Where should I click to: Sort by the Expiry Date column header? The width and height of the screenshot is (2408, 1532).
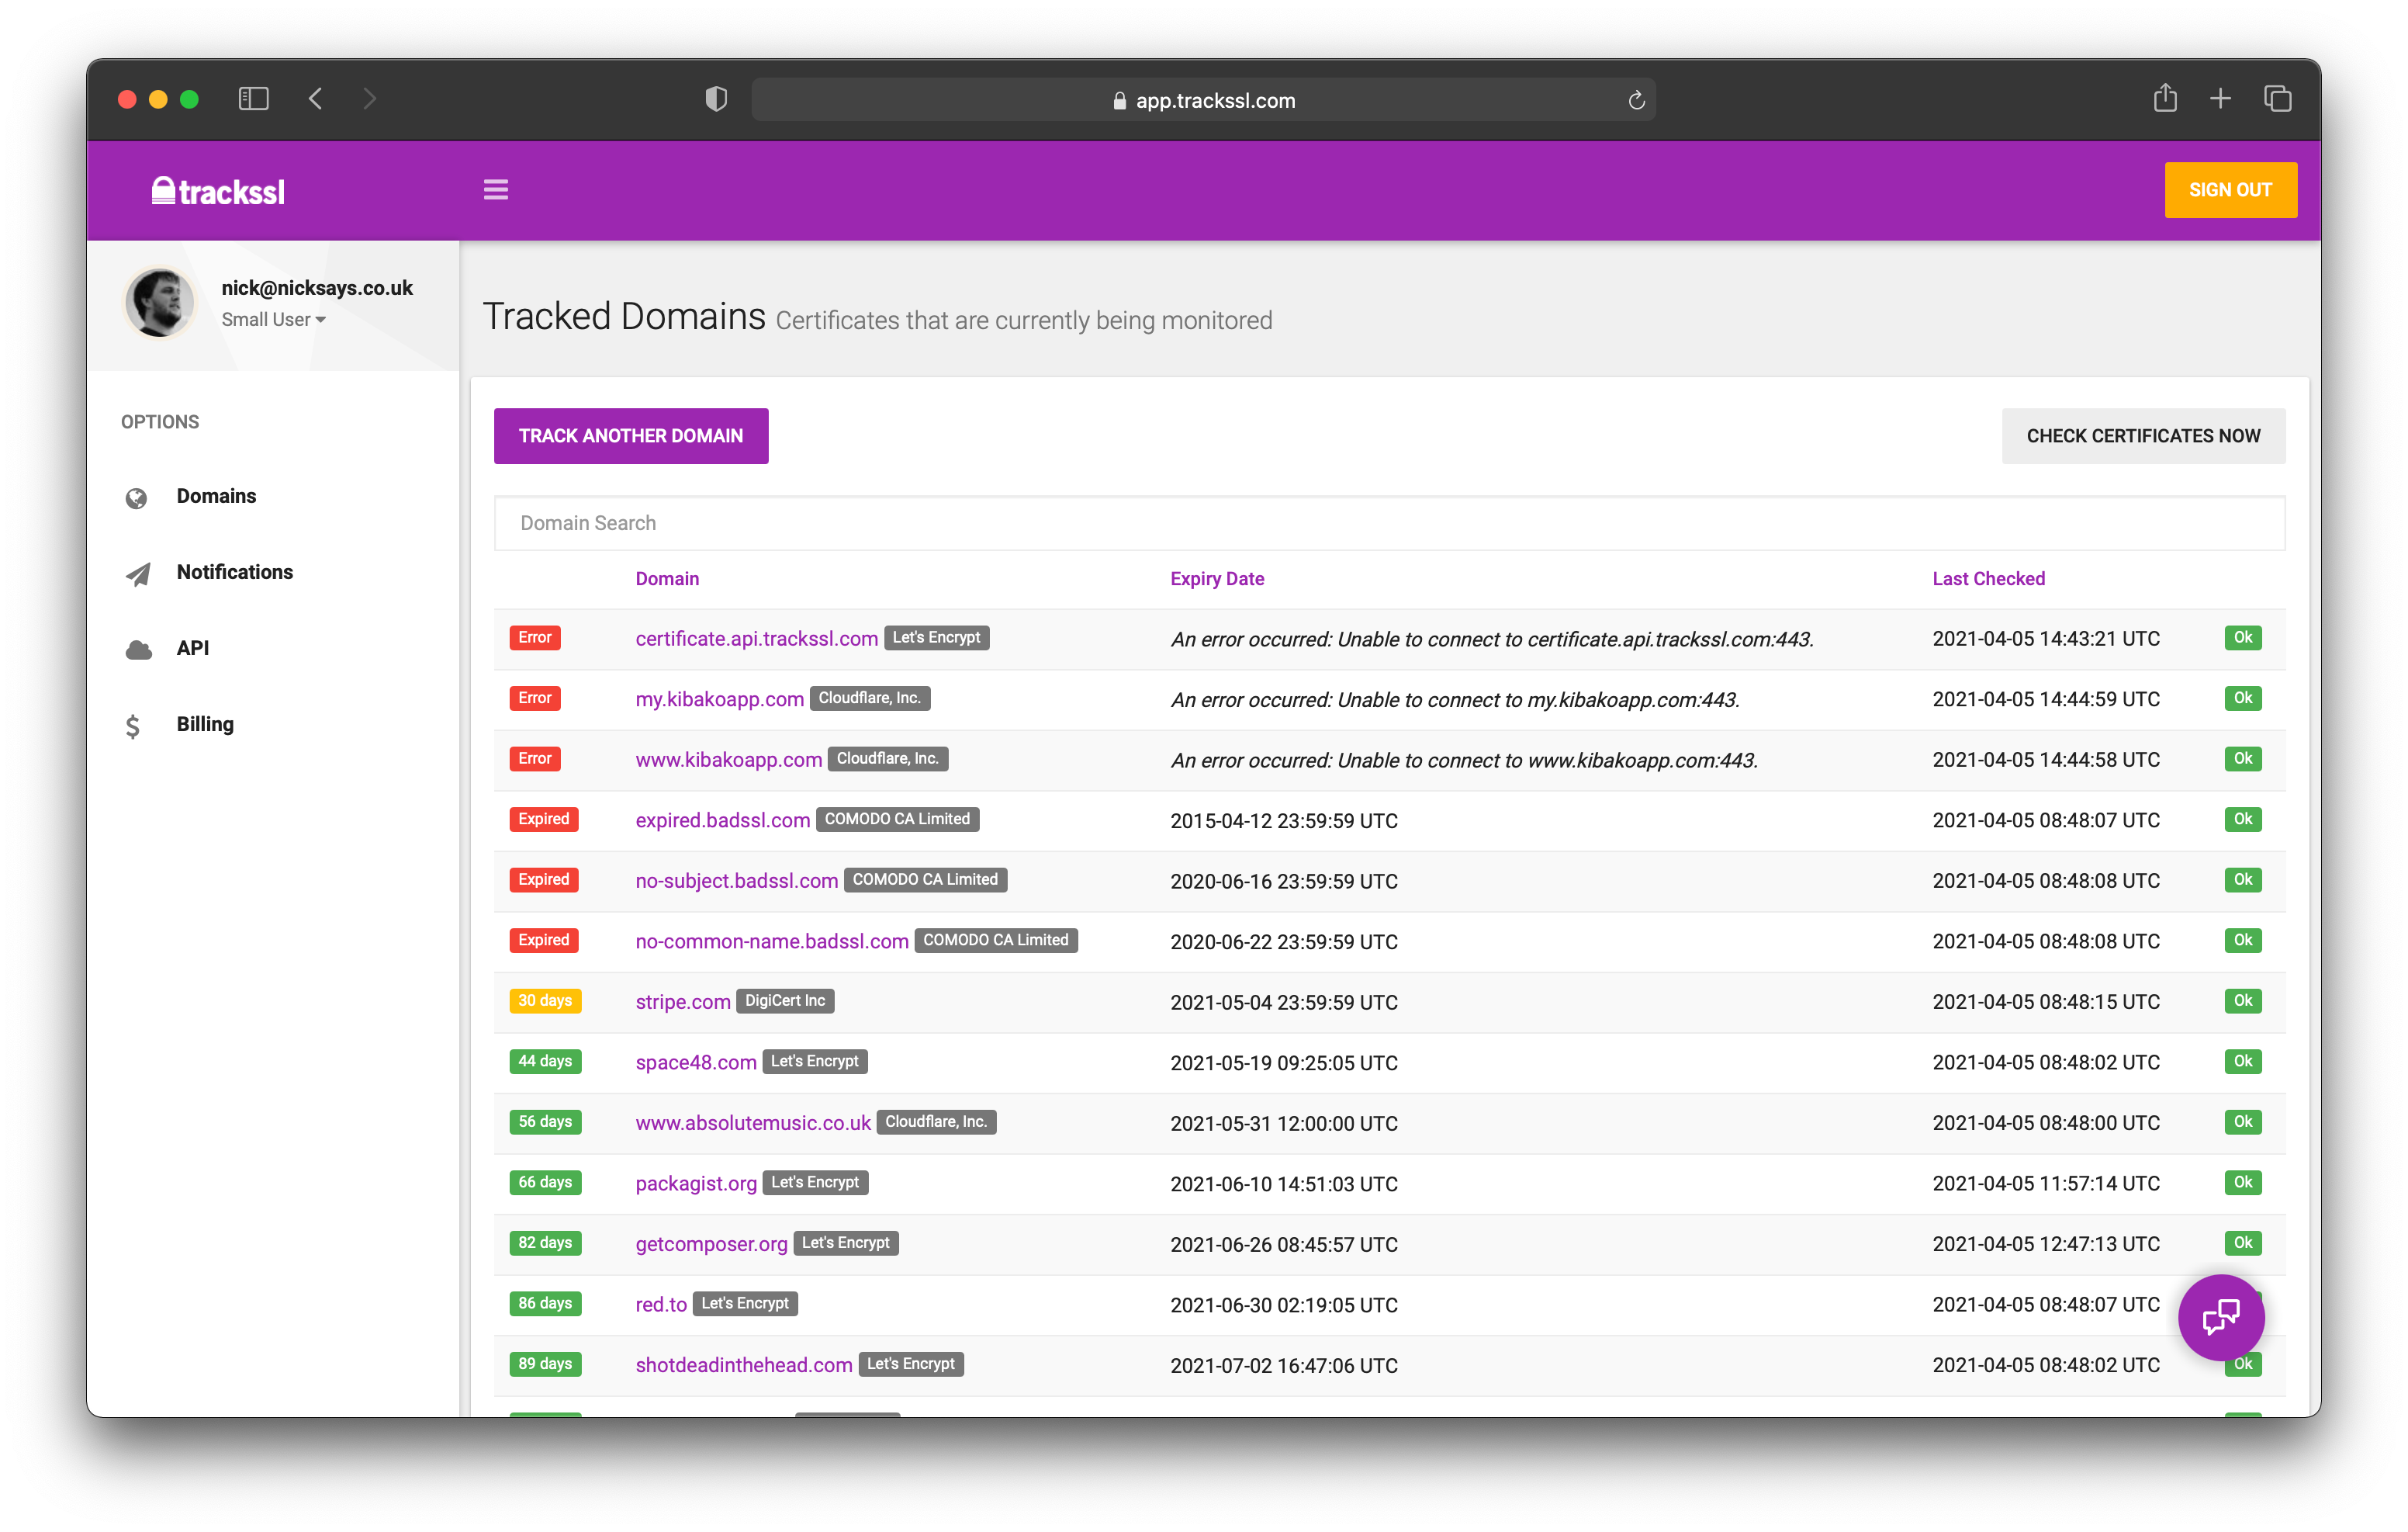pos(1217,578)
